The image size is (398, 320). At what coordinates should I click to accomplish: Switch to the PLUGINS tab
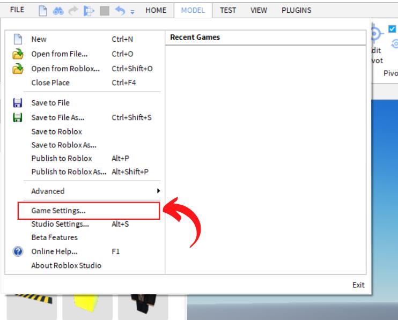(x=297, y=10)
